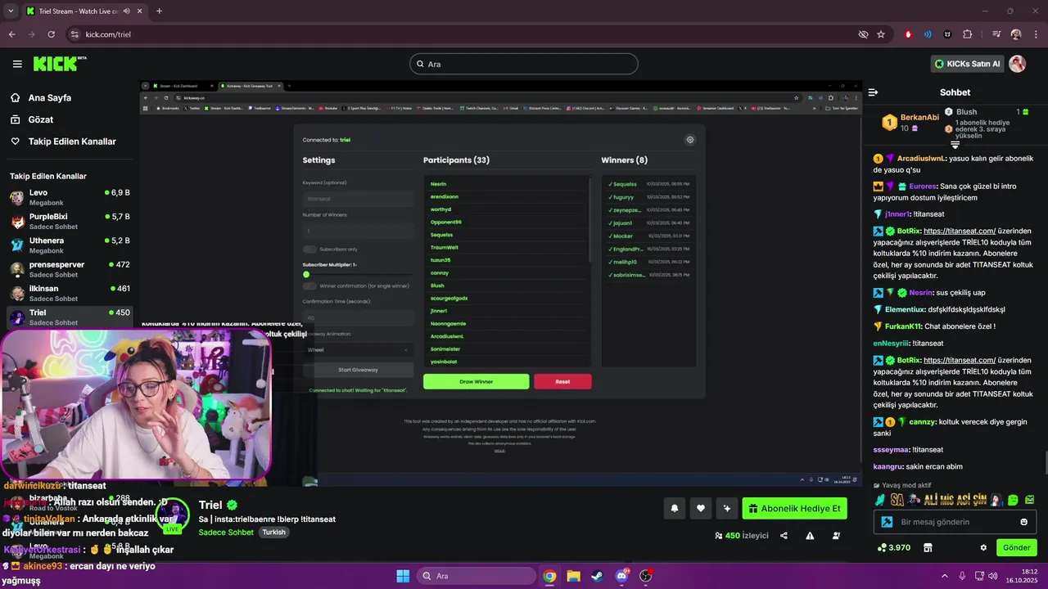Viewport: 1048px width, 589px height.
Task: Click the red Reset button
Action: 562,381
